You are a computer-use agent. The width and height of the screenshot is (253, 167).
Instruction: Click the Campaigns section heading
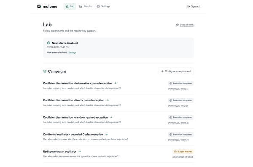coord(57,71)
